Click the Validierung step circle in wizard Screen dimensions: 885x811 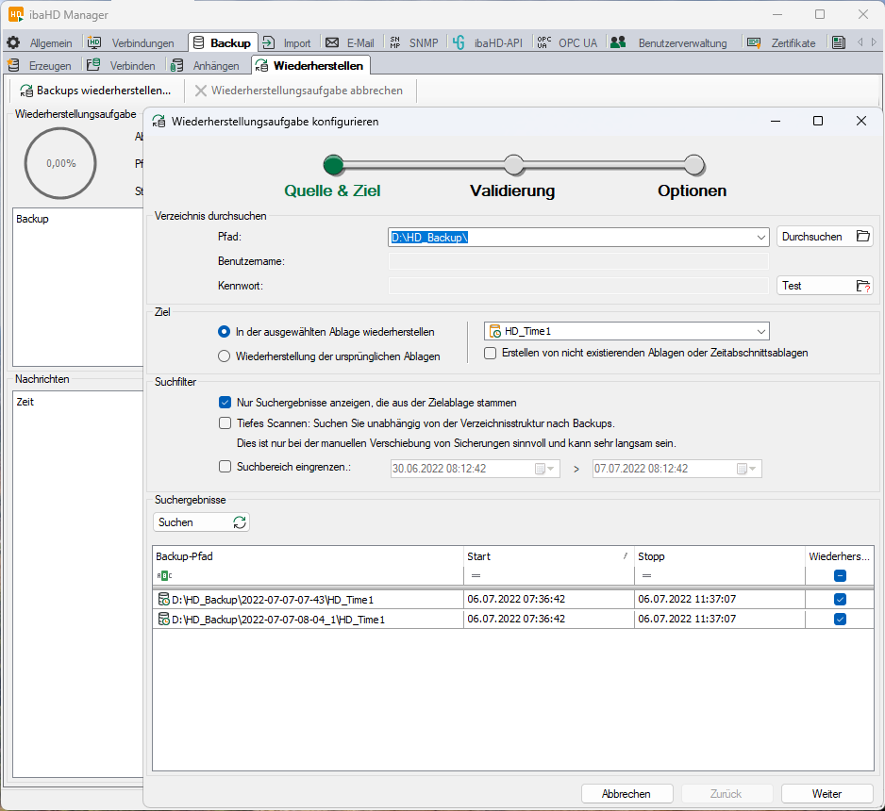pyautogui.click(x=513, y=165)
